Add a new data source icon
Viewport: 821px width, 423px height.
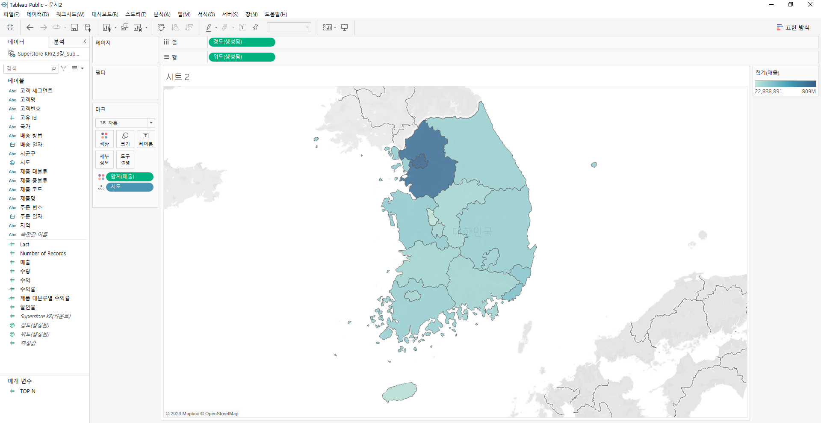click(88, 27)
